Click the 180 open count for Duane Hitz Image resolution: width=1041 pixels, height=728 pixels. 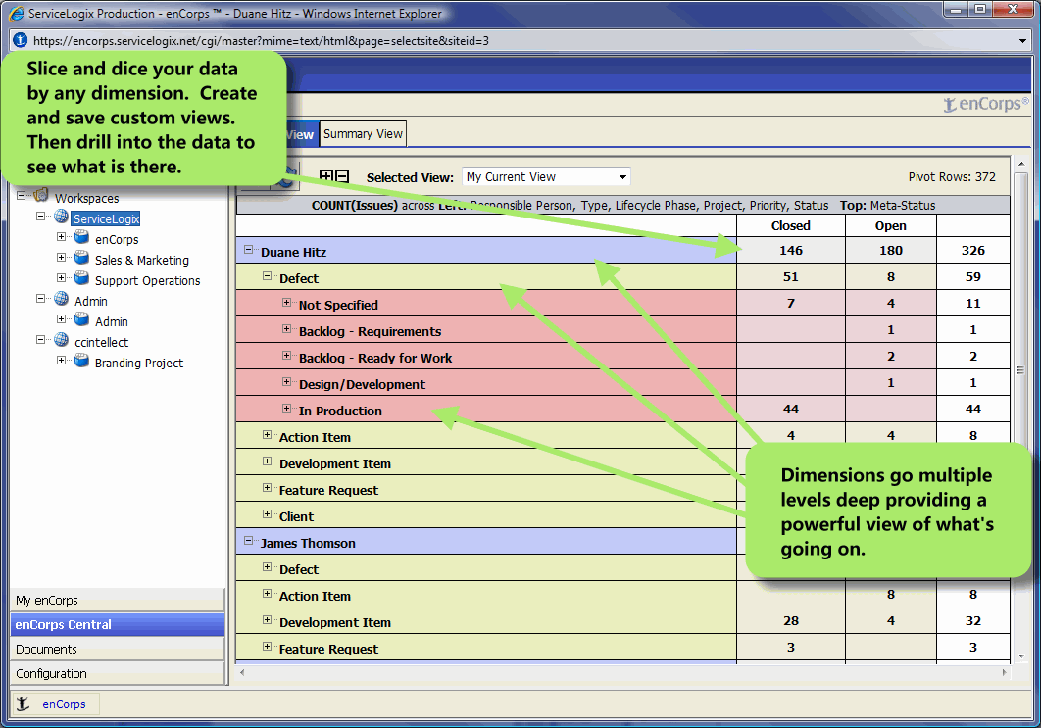(890, 250)
